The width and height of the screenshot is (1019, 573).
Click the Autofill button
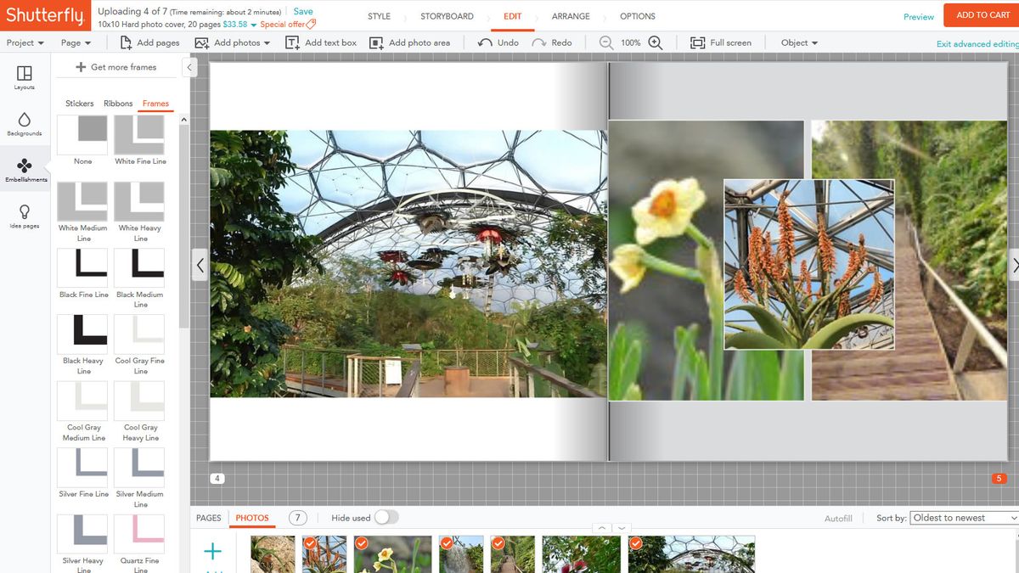coord(838,518)
